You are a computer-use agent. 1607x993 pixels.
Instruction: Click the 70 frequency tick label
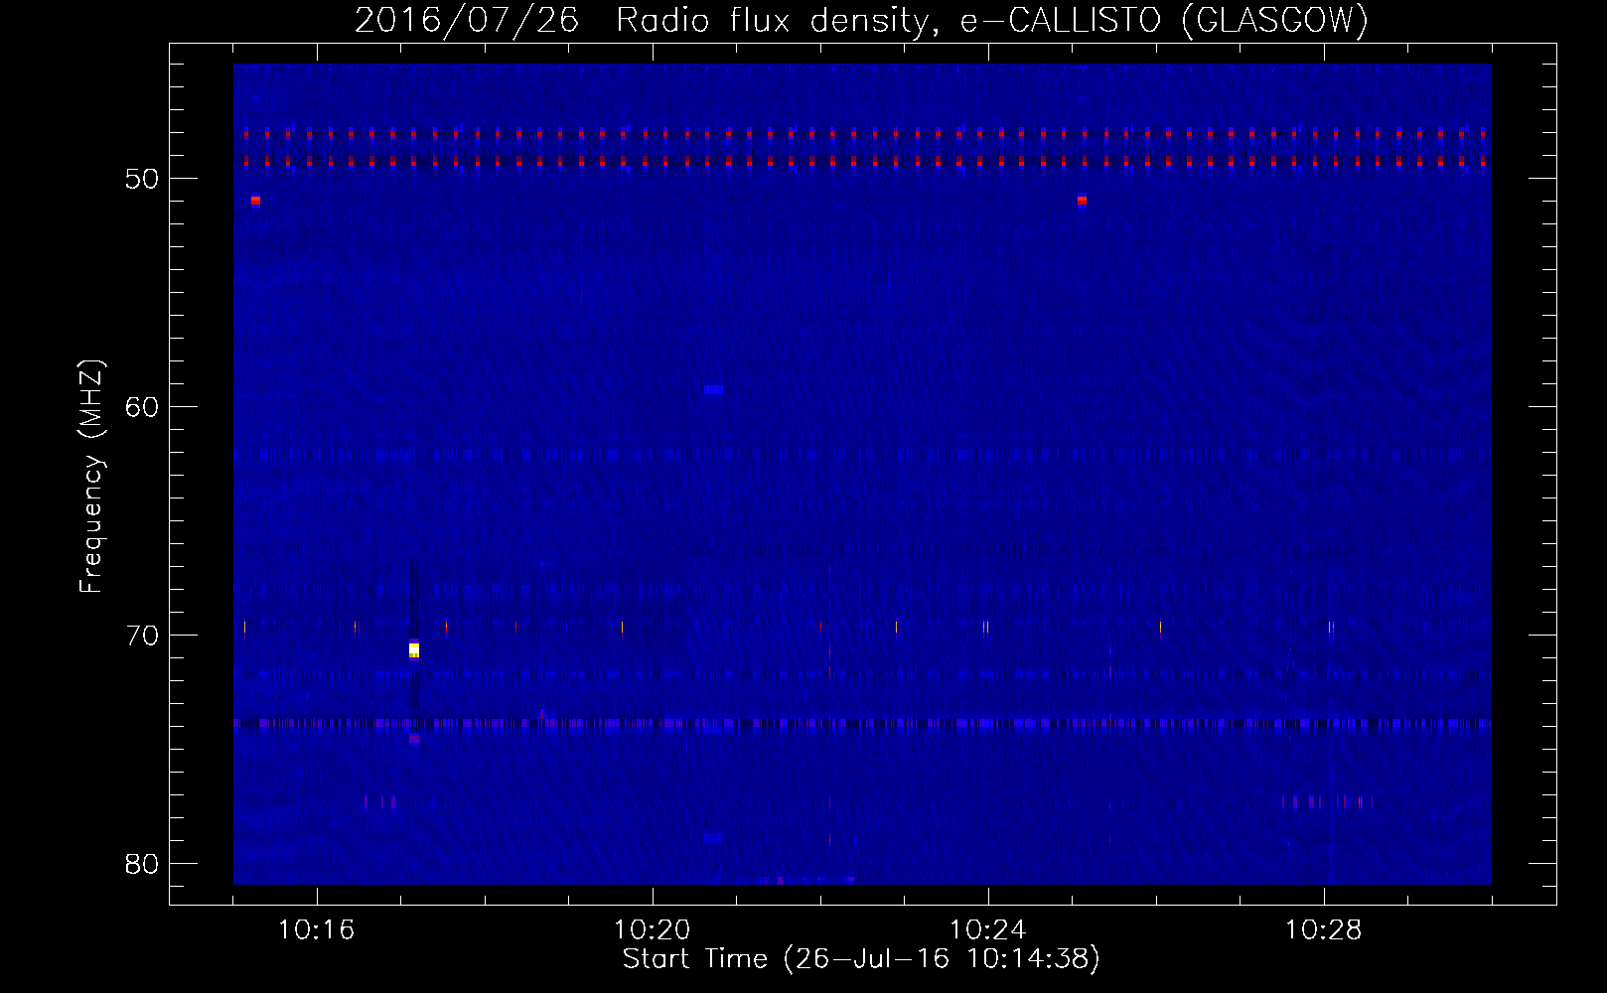(x=142, y=636)
